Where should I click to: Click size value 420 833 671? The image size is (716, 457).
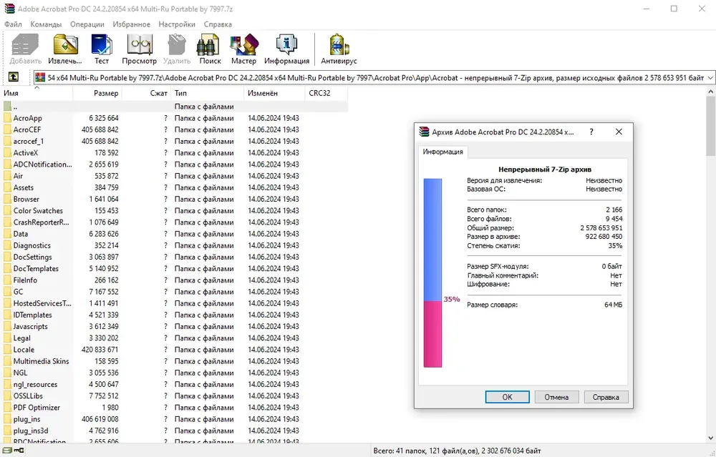tap(100, 350)
